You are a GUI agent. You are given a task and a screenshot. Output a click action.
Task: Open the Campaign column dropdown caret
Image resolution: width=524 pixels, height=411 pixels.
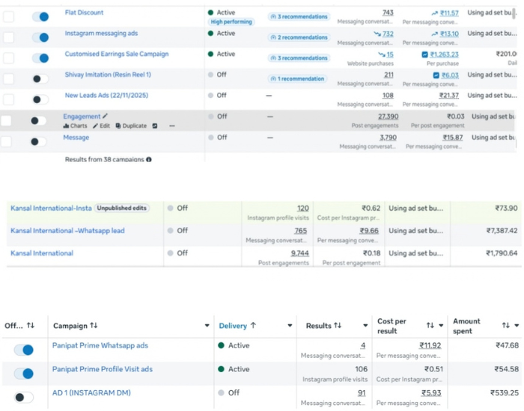click(207, 326)
